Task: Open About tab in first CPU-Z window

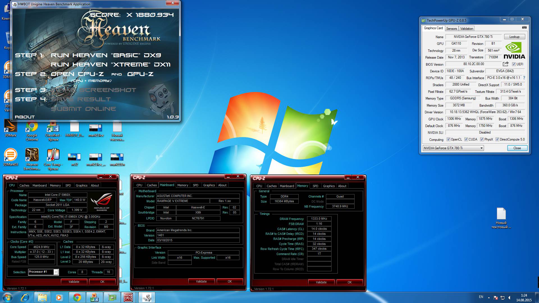Action: 95,185
